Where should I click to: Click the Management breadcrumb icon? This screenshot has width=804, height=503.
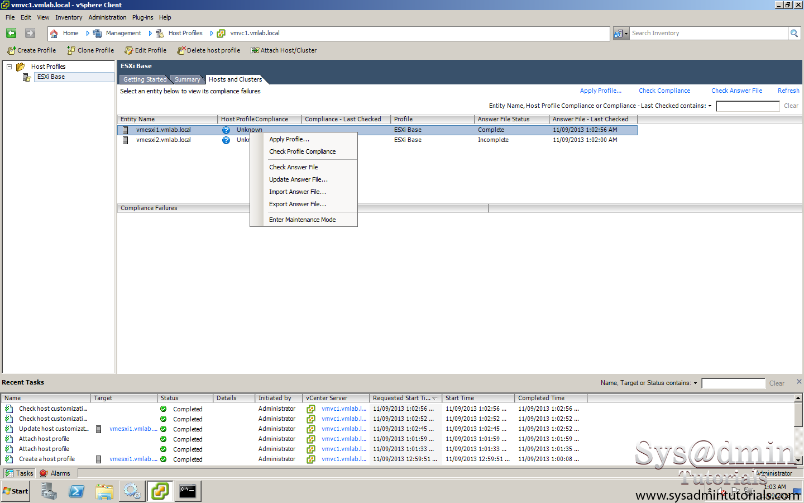97,34
